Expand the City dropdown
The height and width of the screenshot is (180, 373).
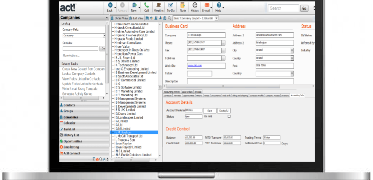pos(292,50)
